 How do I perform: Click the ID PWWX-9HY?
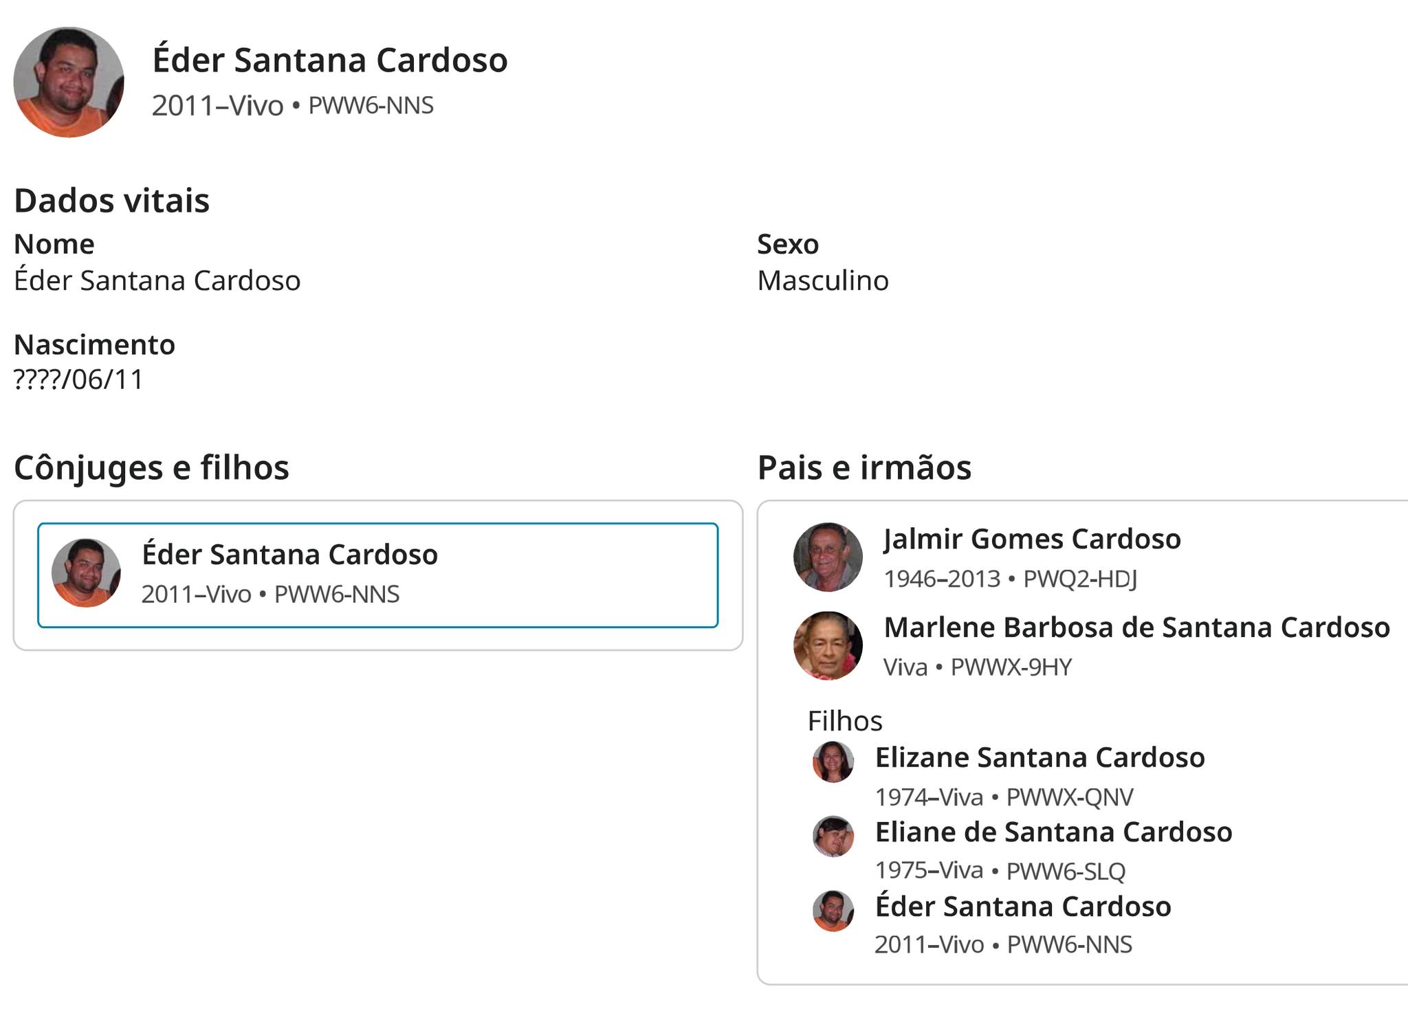pyautogui.click(x=1011, y=667)
